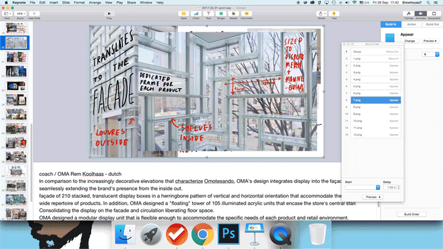Open the Media browser icon

coord(233,13)
